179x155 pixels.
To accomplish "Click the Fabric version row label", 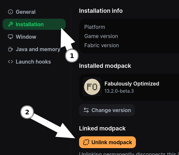I will 102,45.
